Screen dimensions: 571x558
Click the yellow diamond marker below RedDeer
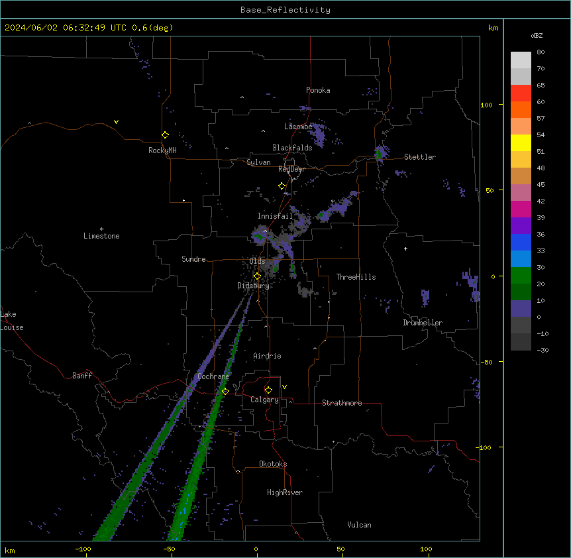[x=282, y=186]
